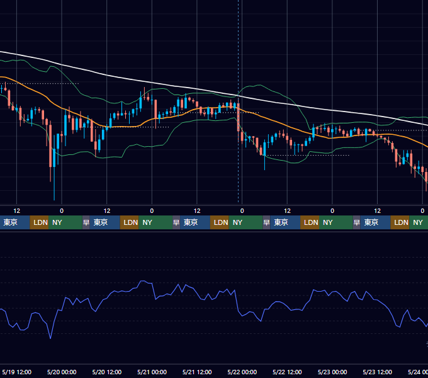Select the 東京 session block at 5/22 12:00
The width and height of the screenshot is (428, 378).
pyautogui.click(x=285, y=222)
